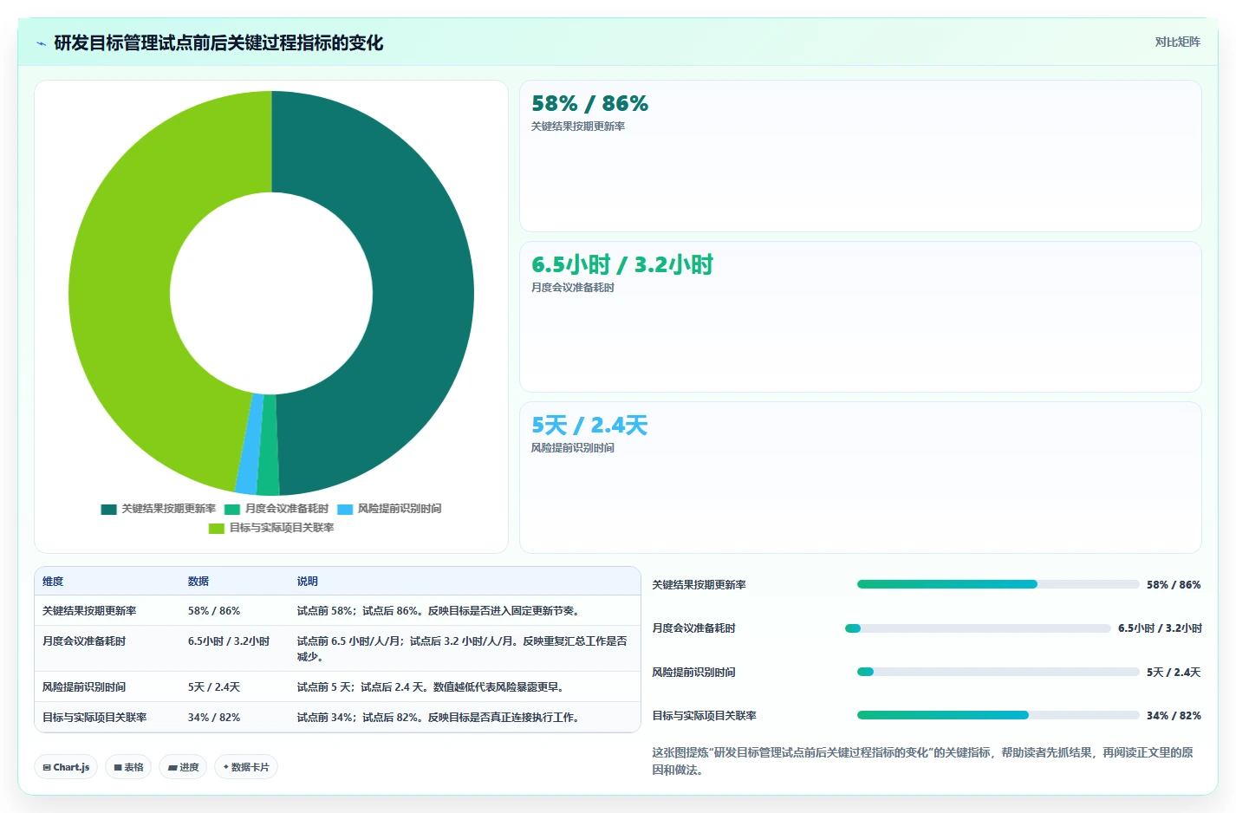Click the 数据 column header
This screenshot has width=1236, height=813.
pos(198,582)
